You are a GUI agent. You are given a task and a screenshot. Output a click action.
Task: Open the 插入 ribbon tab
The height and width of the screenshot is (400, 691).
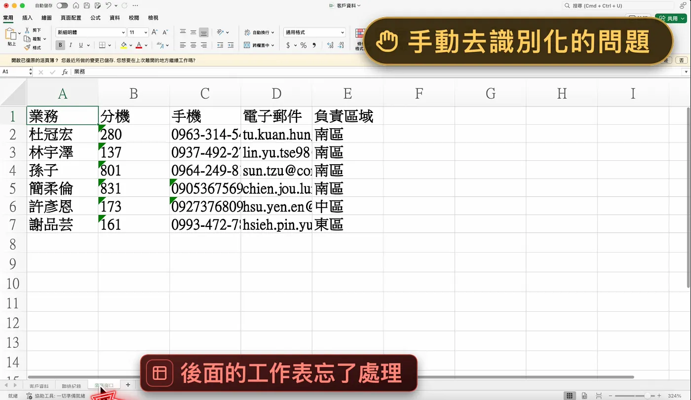[27, 18]
